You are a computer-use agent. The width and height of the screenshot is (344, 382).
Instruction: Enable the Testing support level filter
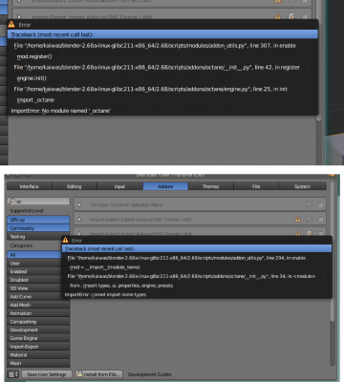[x=34, y=237]
